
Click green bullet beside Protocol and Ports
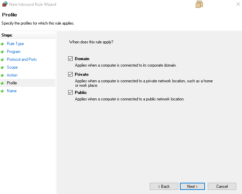tap(2, 60)
